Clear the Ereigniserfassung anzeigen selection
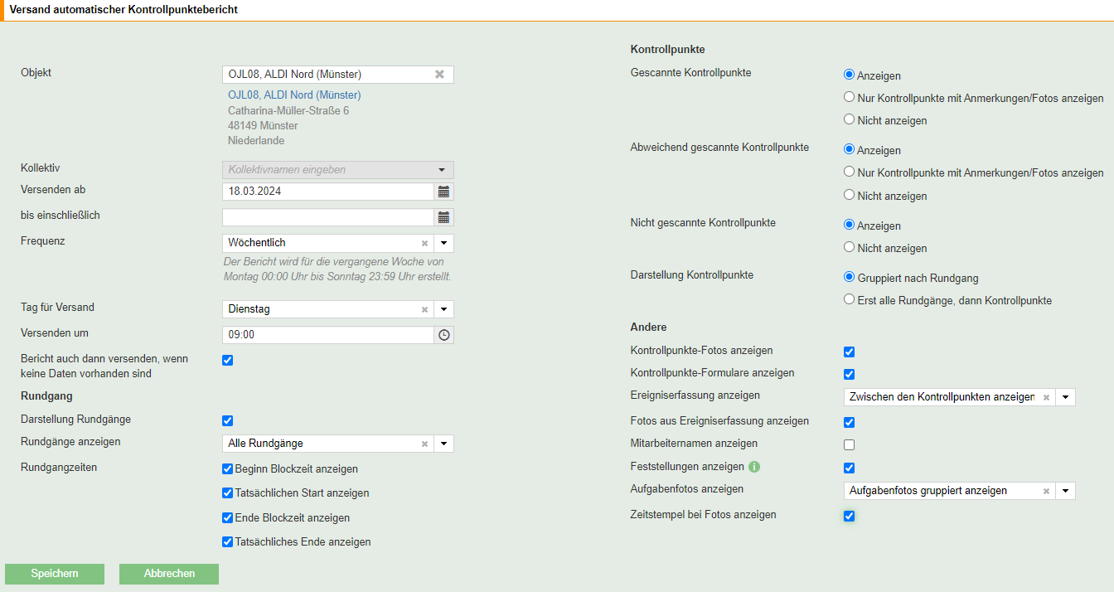 1046,397
